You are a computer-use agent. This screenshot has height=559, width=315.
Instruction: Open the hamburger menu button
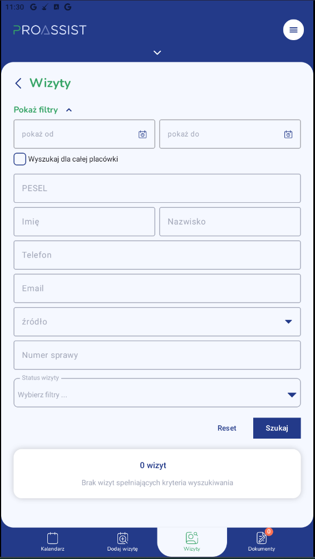(293, 30)
